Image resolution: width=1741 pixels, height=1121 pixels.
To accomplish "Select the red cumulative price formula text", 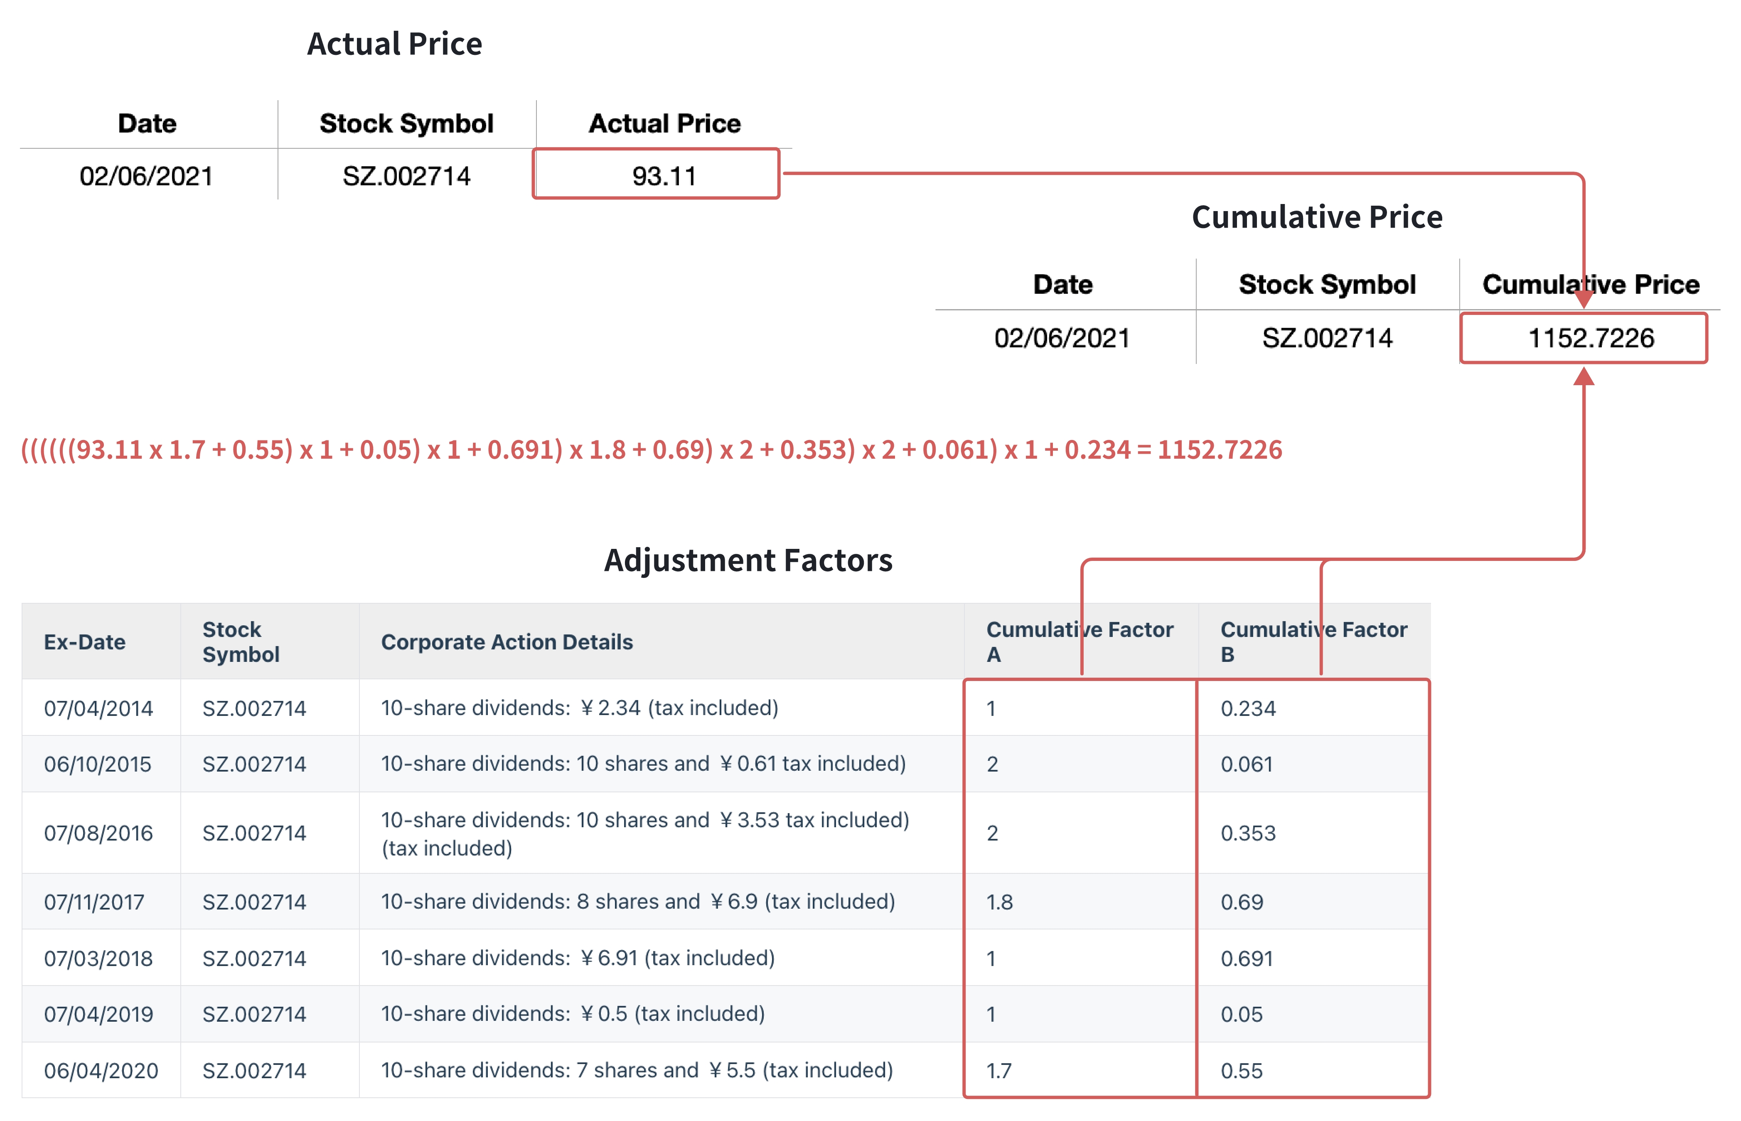I will [x=652, y=450].
